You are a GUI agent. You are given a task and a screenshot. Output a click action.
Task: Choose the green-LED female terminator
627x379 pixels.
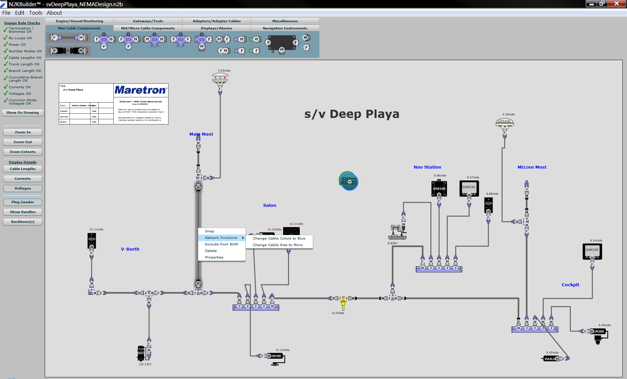point(255,51)
